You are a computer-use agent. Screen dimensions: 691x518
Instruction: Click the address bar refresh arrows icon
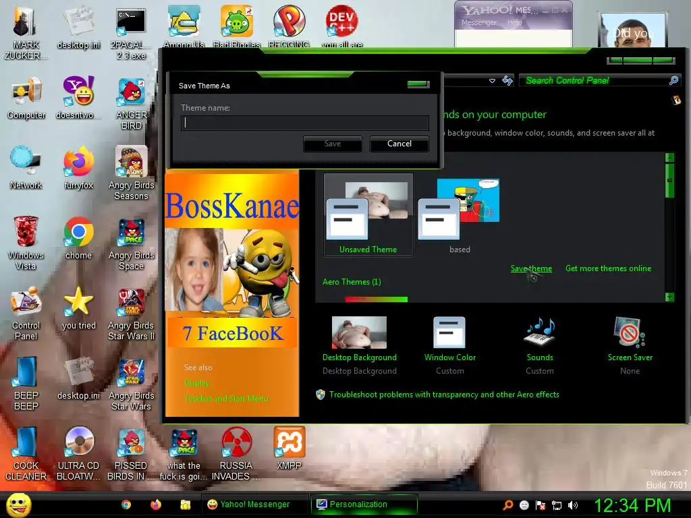507,81
